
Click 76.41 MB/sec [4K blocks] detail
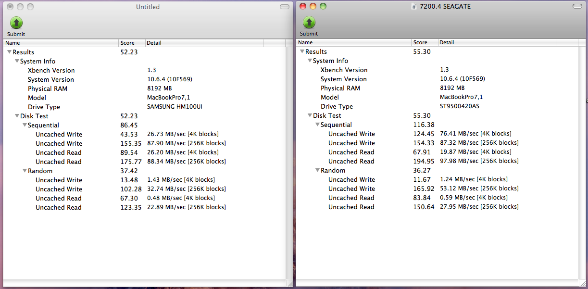point(475,134)
